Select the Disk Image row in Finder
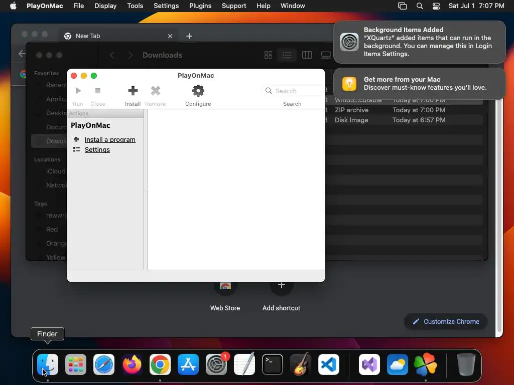Screen dimensions: 514x385 (x=404, y=120)
